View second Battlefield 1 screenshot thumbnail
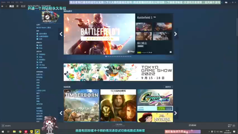Image resolution: width=238 pixels, height=134 pixels. [162, 27]
